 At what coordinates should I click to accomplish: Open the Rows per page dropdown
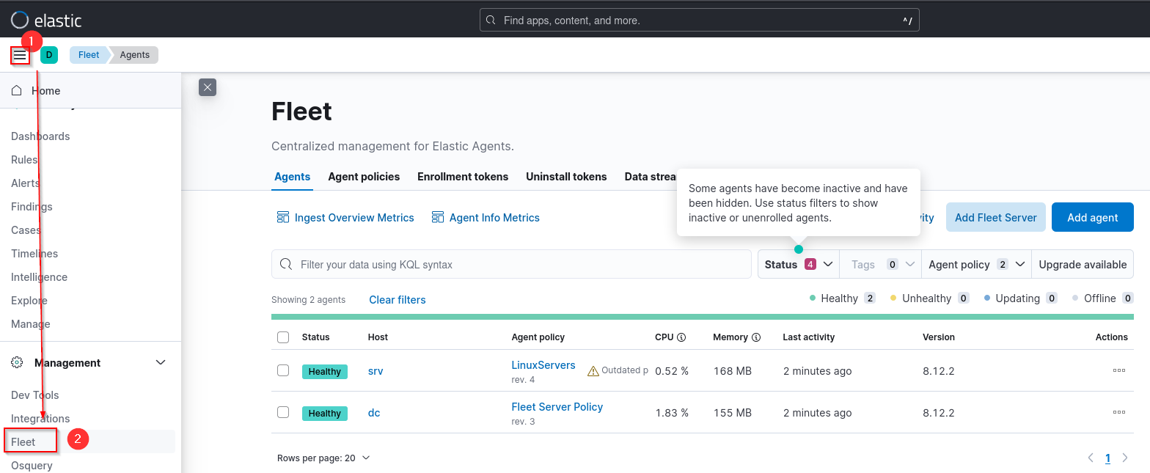323,458
